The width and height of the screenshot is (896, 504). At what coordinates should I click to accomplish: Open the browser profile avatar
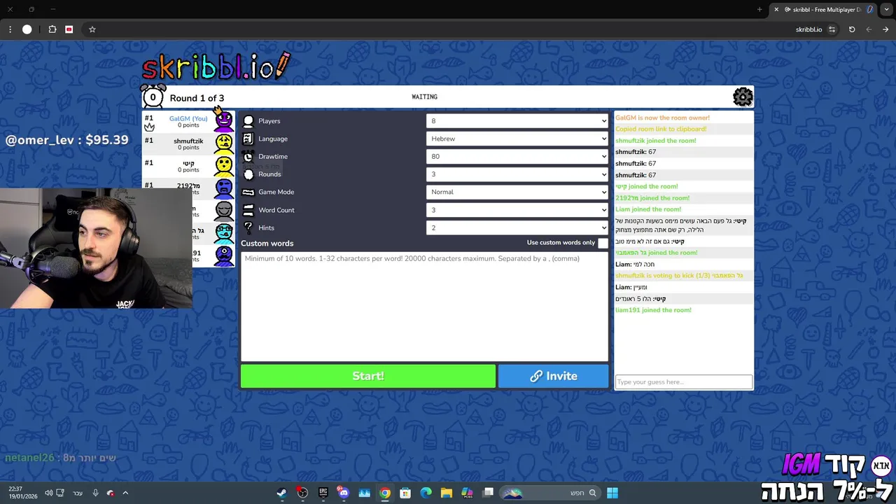click(x=27, y=29)
